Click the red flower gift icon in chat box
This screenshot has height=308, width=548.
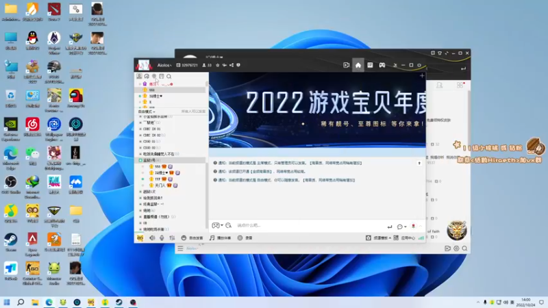(x=414, y=227)
